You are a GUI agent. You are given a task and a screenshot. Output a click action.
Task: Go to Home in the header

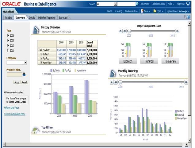(109, 11)
